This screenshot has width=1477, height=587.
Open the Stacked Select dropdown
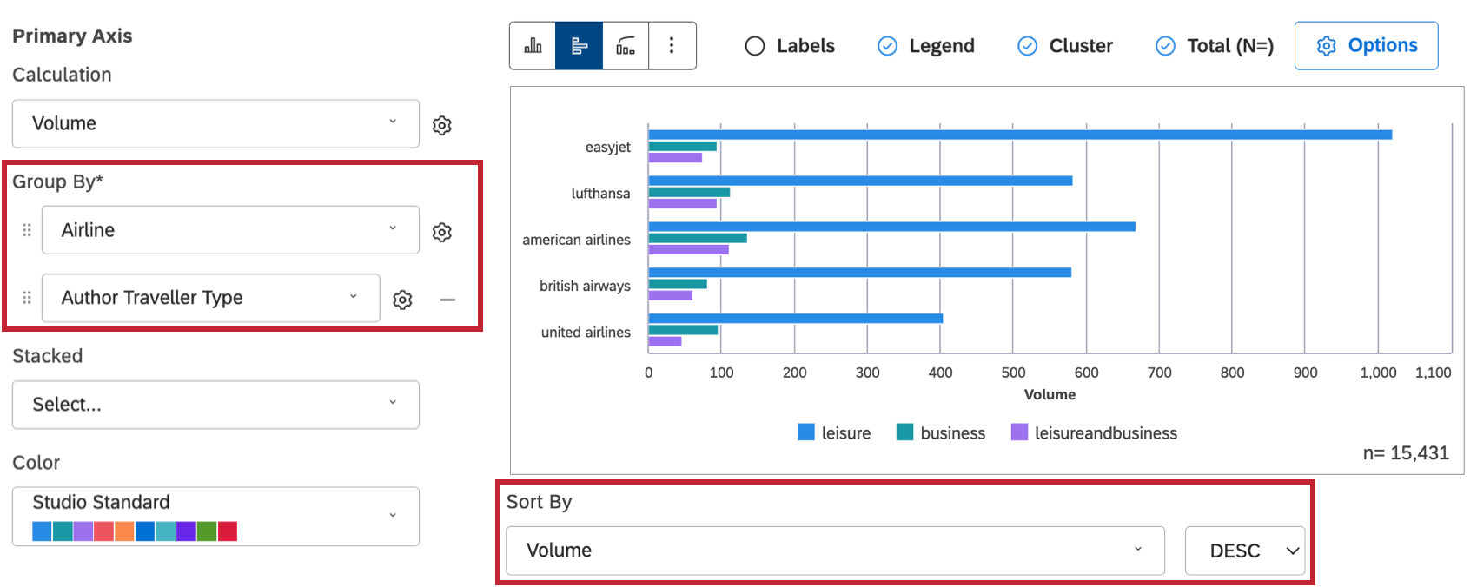click(215, 405)
